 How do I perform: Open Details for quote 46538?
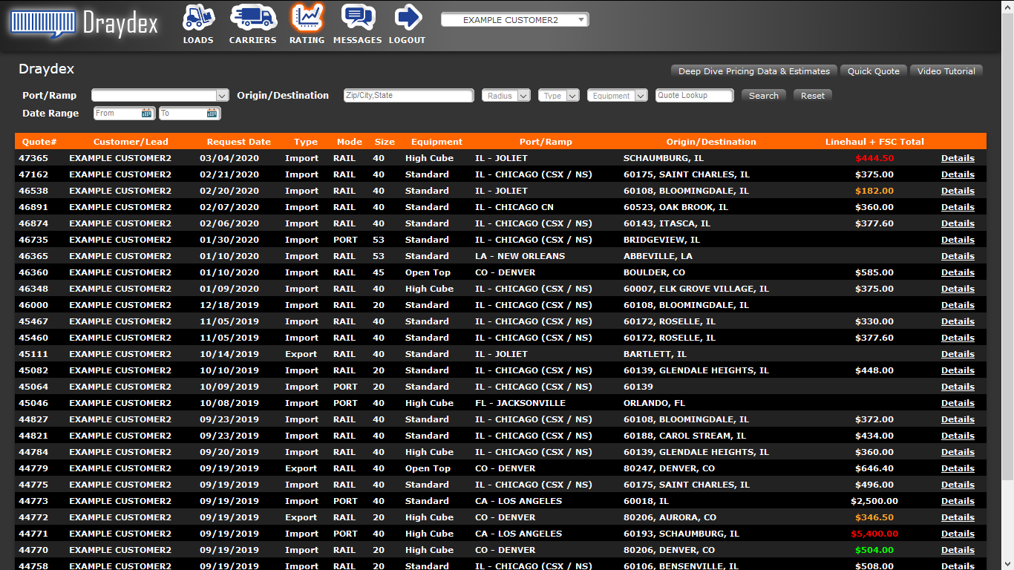pos(958,191)
